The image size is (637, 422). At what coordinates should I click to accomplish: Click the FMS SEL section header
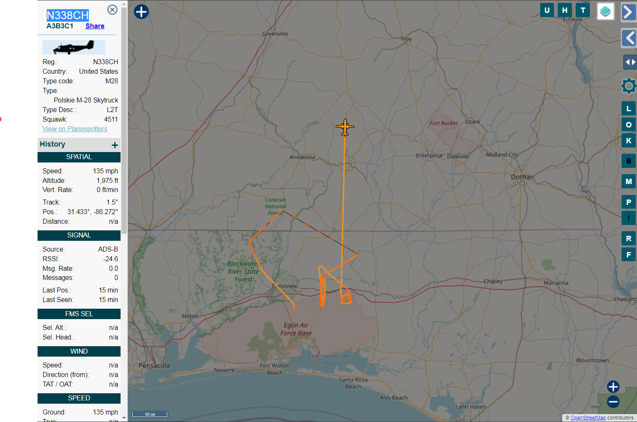pos(79,314)
